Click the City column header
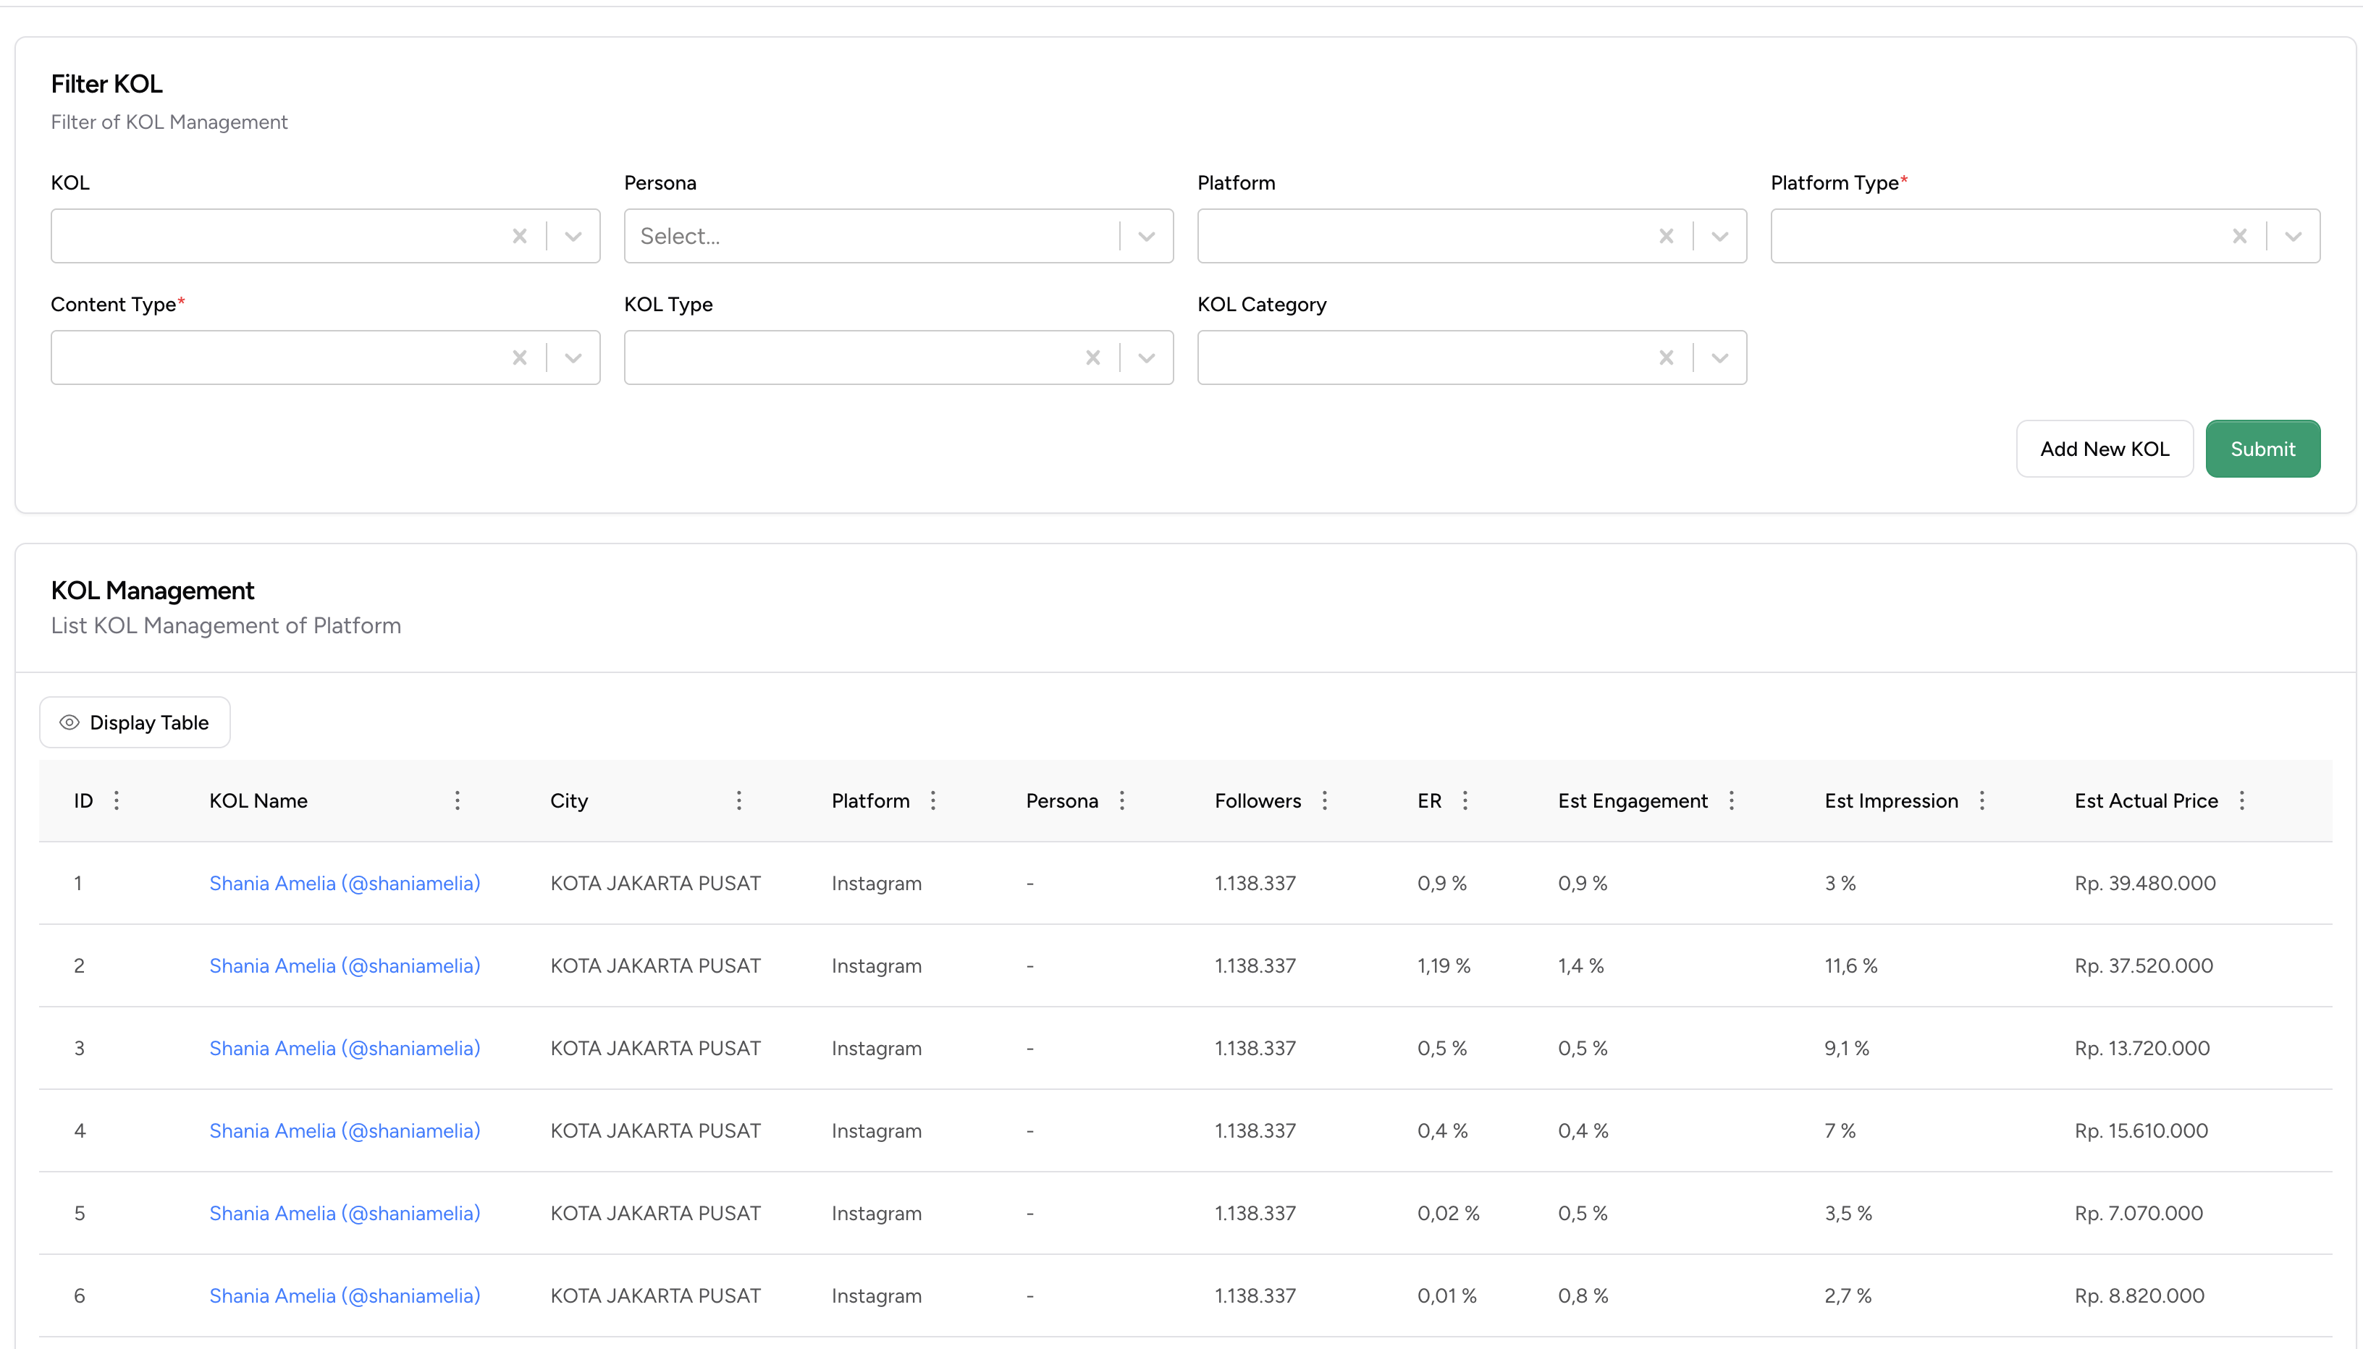This screenshot has height=1349, width=2363. click(x=569, y=800)
